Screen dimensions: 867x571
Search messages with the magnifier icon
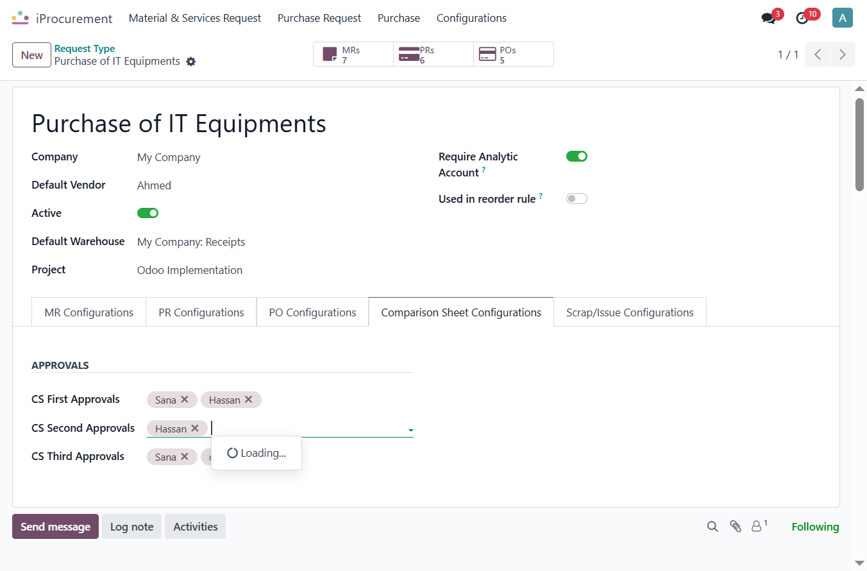pos(712,527)
